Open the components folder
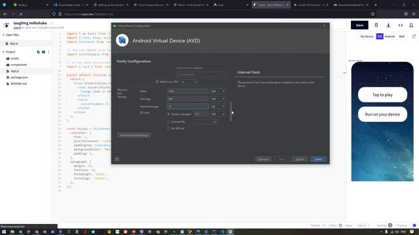 click(x=19, y=65)
